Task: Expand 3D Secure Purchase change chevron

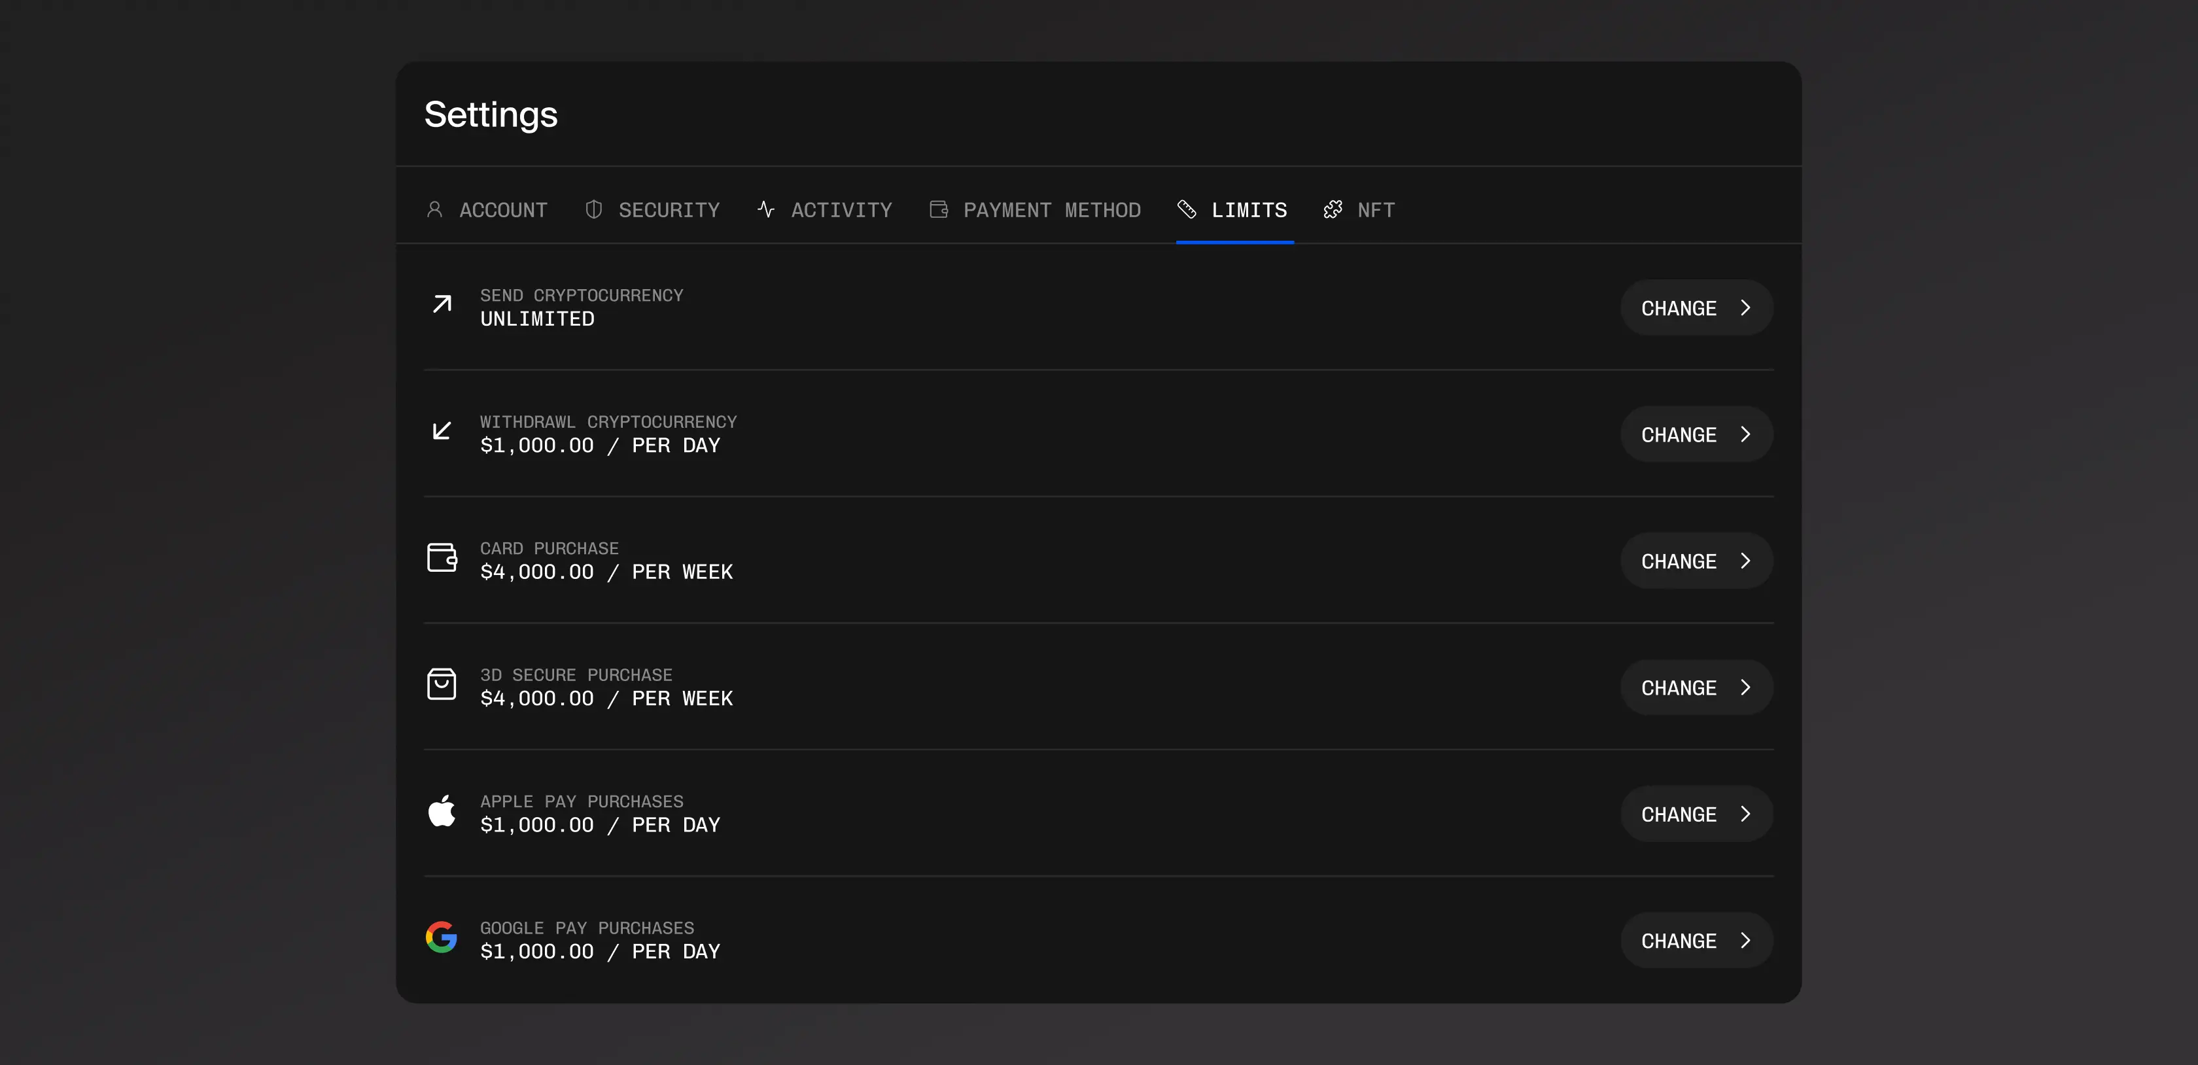Action: point(1745,688)
